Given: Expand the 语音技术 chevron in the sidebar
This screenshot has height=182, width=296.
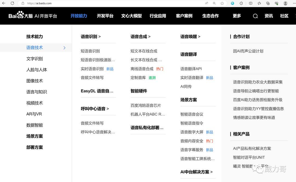Looking at the screenshot, I should 64,48.
